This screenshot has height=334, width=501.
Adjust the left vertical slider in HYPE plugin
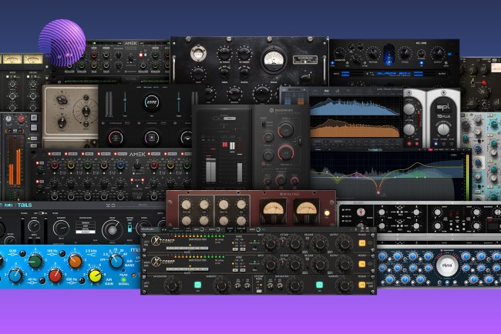coord(125,102)
